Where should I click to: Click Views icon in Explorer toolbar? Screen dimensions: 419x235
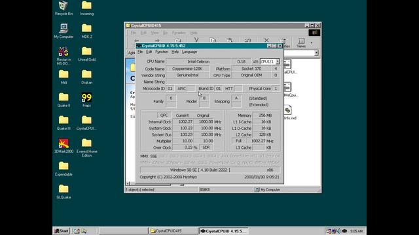click(301, 42)
